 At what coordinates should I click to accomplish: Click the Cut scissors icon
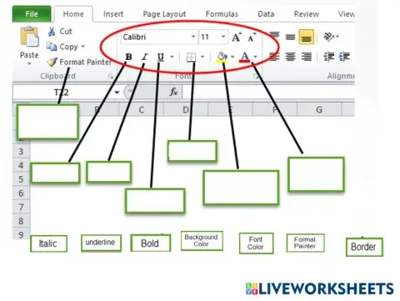tap(52, 32)
